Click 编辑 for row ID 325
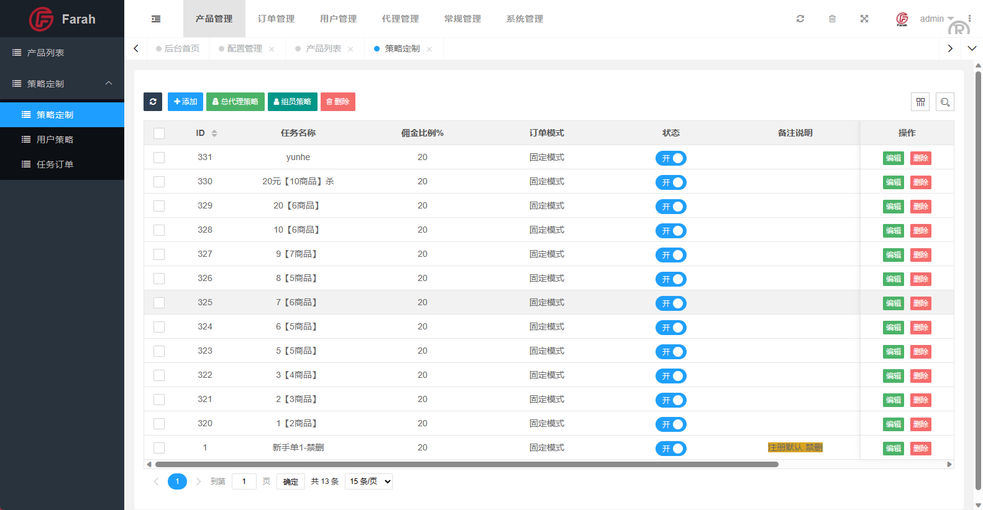Viewport: 983px width, 510px height. point(894,303)
